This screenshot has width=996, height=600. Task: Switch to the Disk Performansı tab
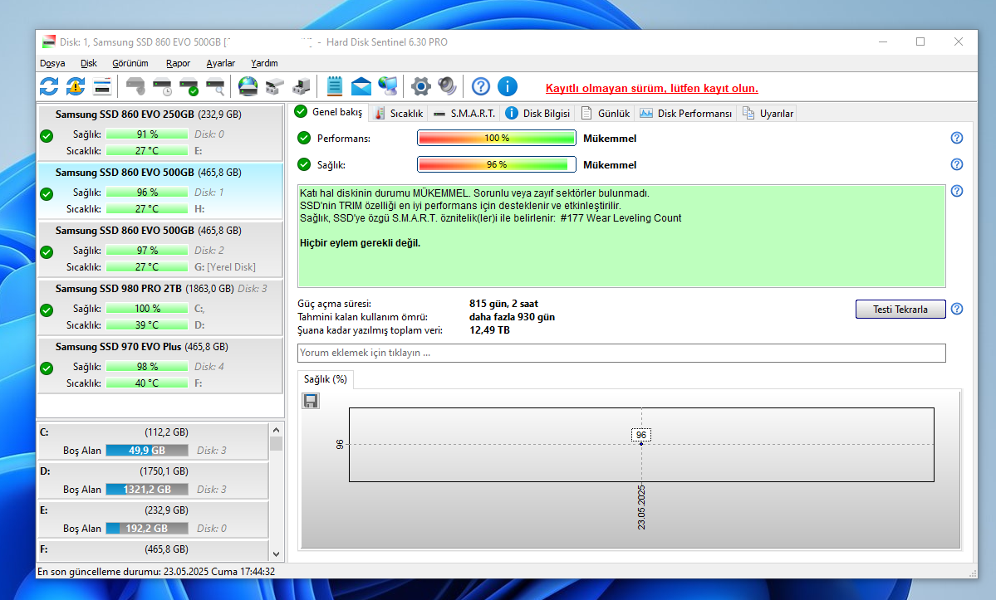tap(686, 114)
